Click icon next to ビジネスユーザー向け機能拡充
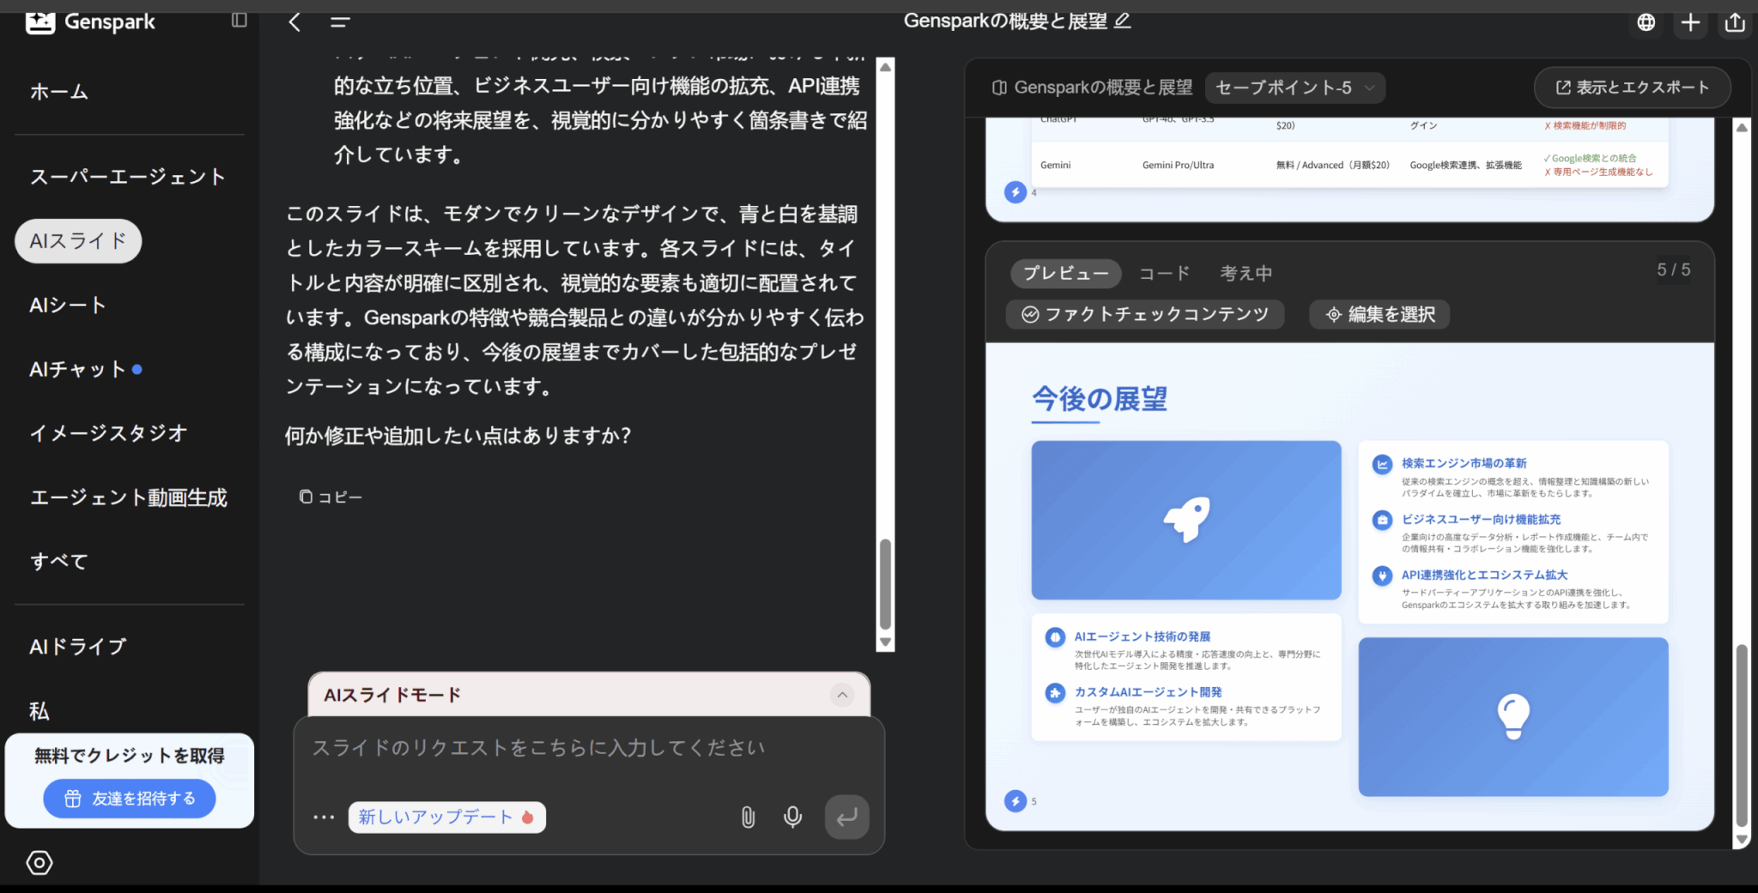Image resolution: width=1758 pixels, height=893 pixels. coord(1382,520)
